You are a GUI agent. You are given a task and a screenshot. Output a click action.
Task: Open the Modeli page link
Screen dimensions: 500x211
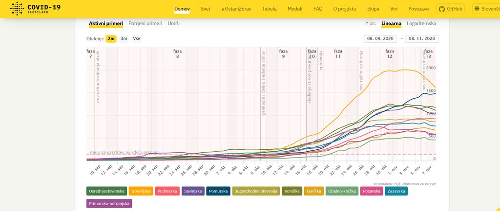[295, 9]
